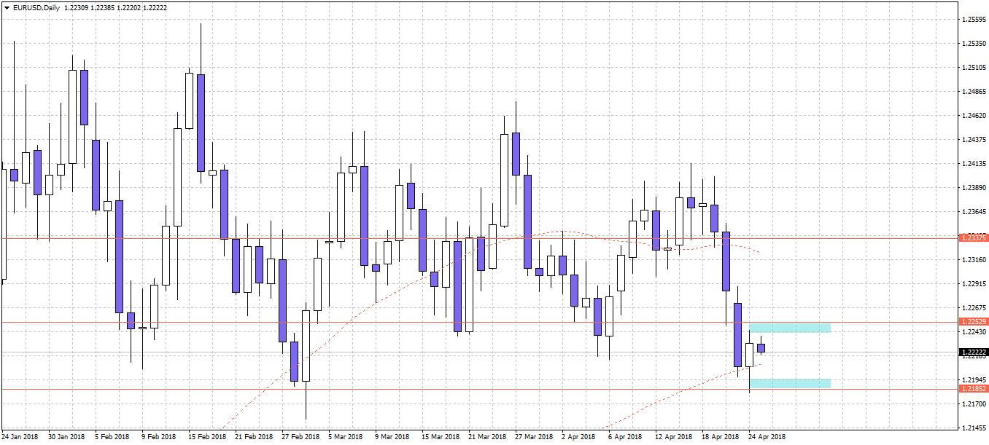This screenshot has height=445, width=989.
Task: Click the 27 Mar 2018 date label
Action: pyautogui.click(x=534, y=437)
